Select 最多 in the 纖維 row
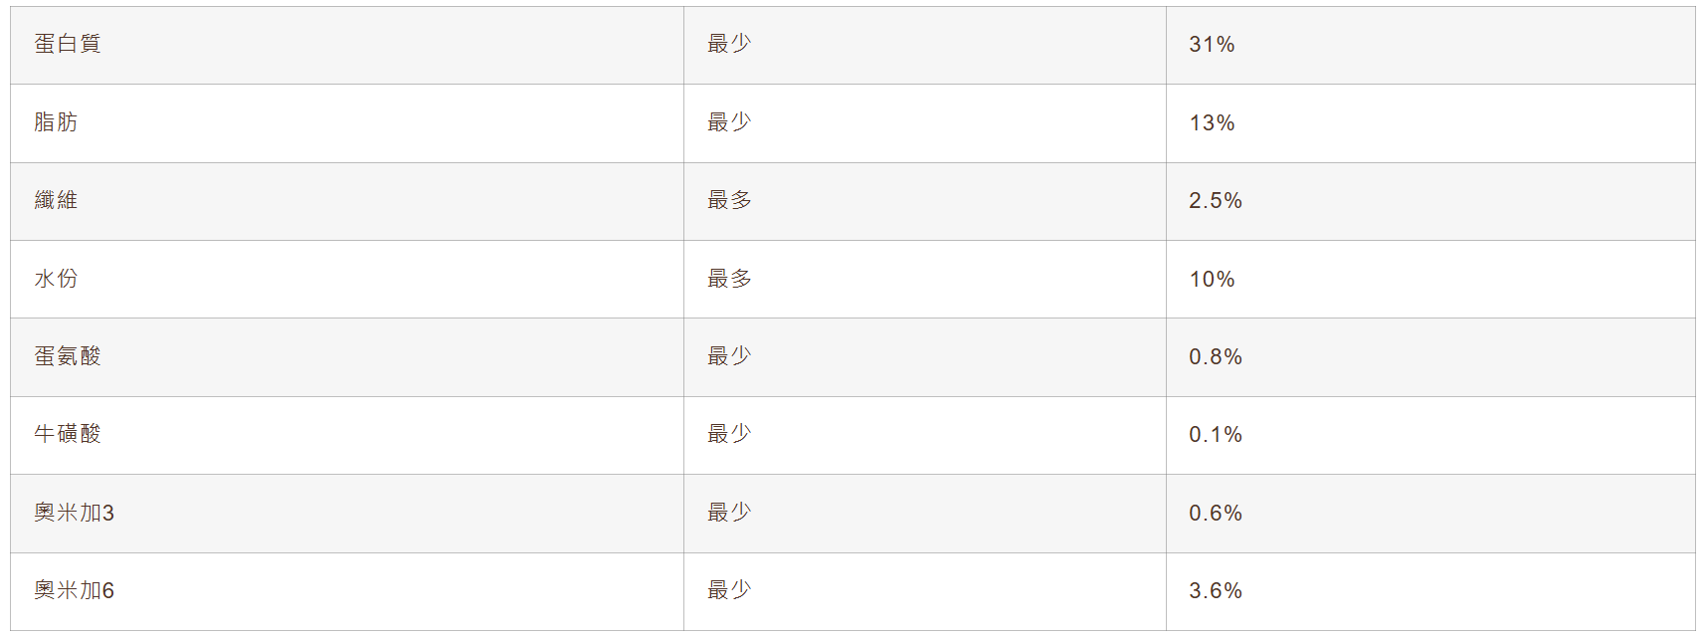The height and width of the screenshot is (638, 1703). [729, 200]
